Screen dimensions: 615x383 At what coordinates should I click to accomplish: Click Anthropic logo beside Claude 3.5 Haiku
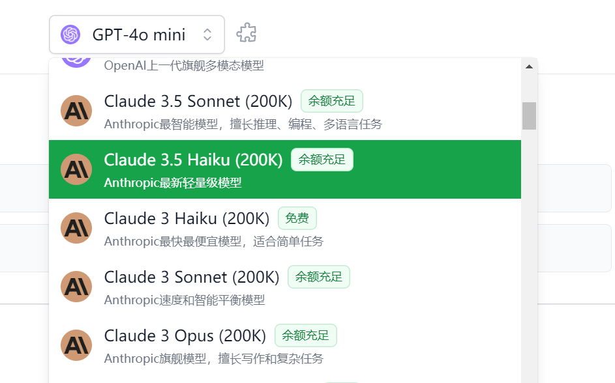tap(76, 169)
